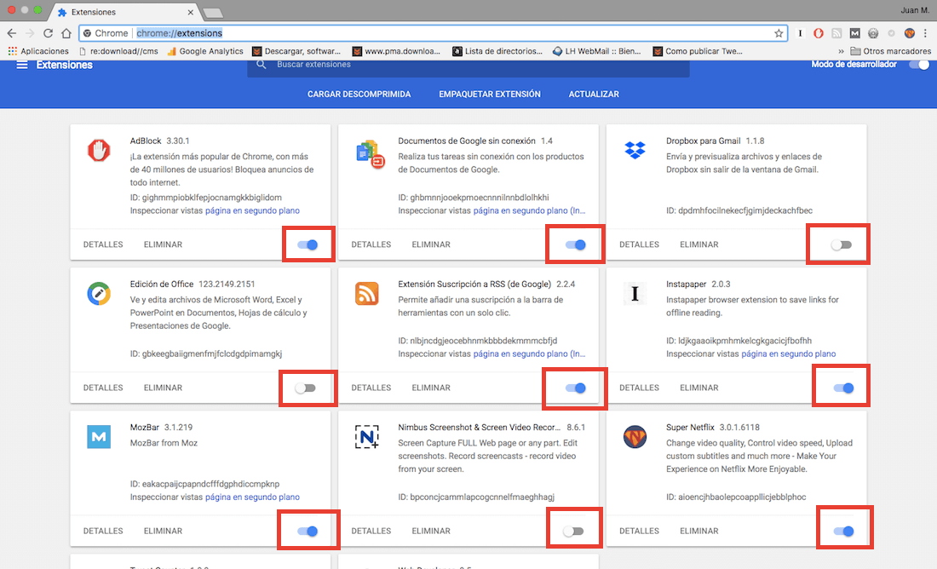Image resolution: width=937 pixels, height=569 pixels.
Task: Enable the Nimbus Screenshot toggle
Action: coord(573,531)
